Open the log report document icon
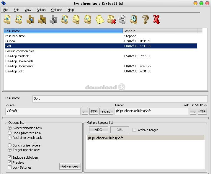 point(65,19)
